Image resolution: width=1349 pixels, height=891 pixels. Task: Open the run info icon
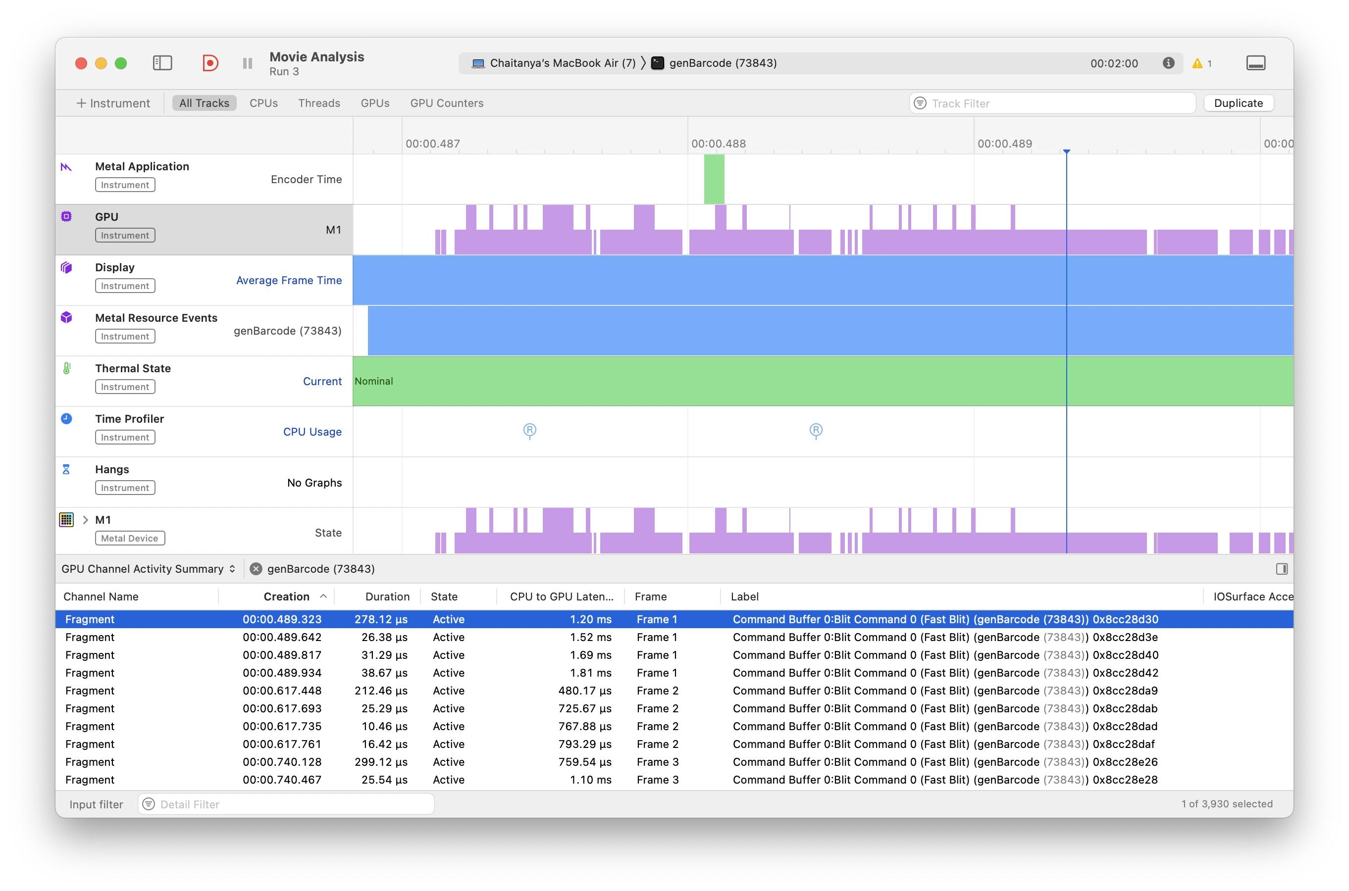point(1168,63)
